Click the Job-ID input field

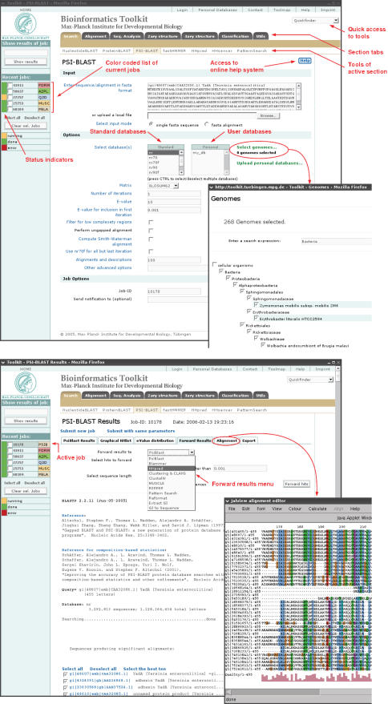tap(174, 291)
